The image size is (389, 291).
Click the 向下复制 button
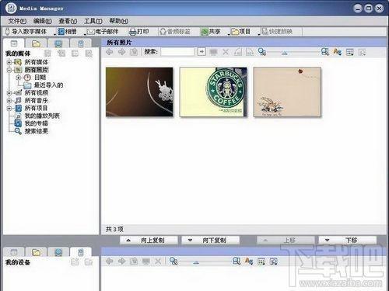click(210, 241)
